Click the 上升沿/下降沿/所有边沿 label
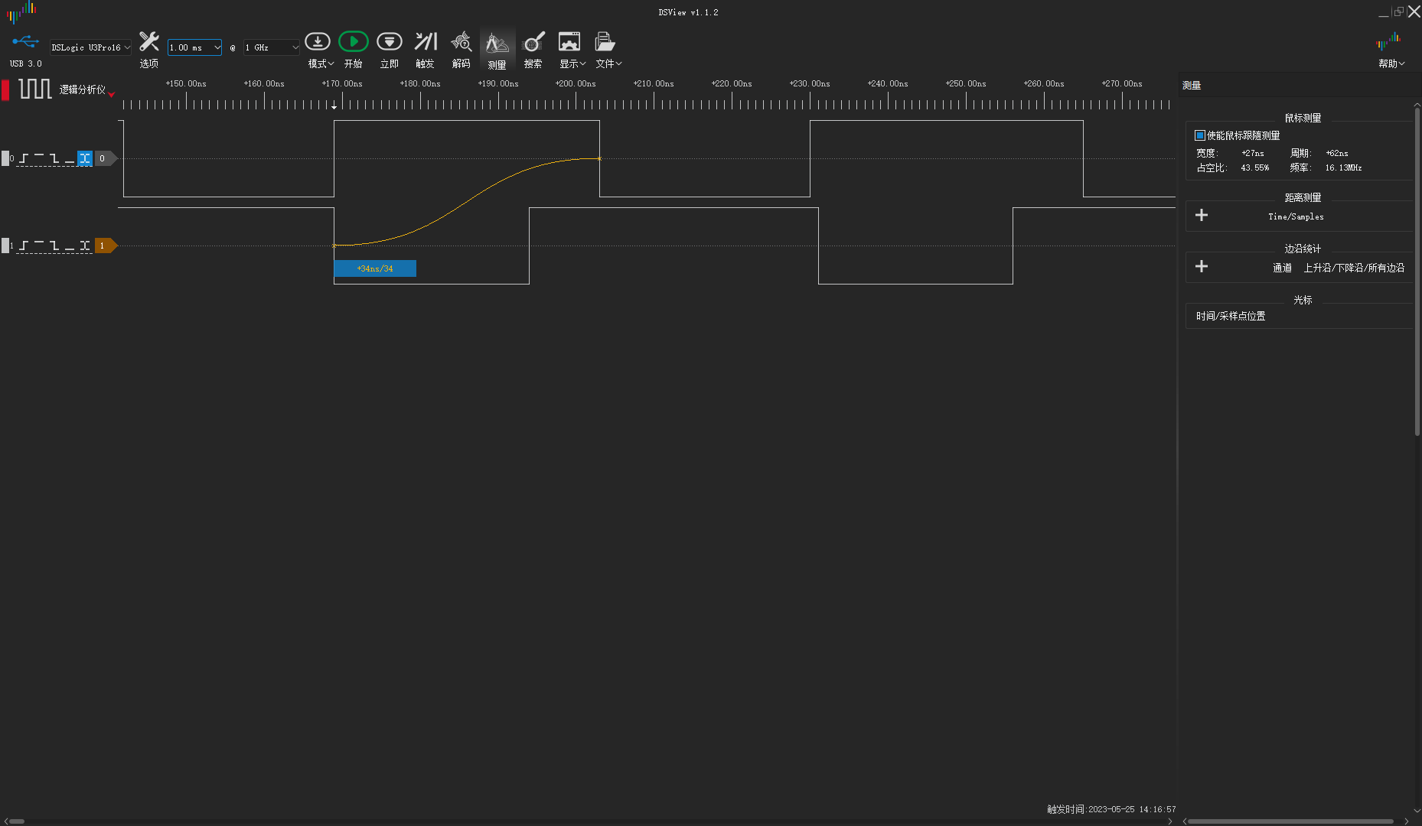1422x826 pixels. tap(1354, 268)
